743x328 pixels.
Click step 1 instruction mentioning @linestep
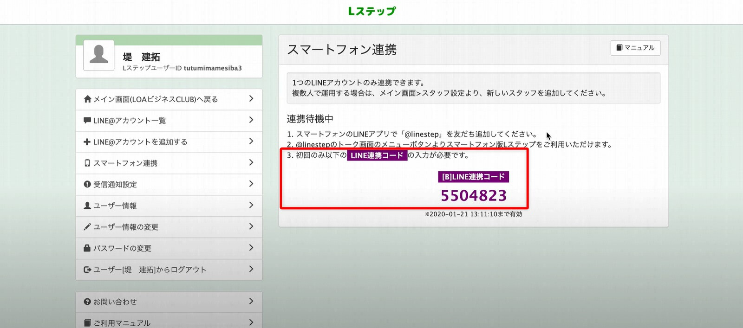(x=412, y=134)
